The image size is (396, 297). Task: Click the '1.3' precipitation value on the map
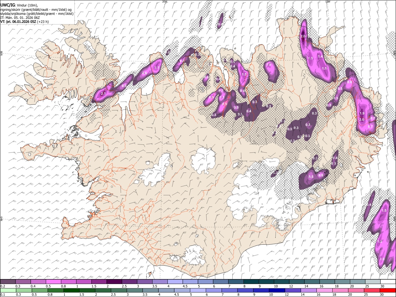pyautogui.click(x=311, y=58)
